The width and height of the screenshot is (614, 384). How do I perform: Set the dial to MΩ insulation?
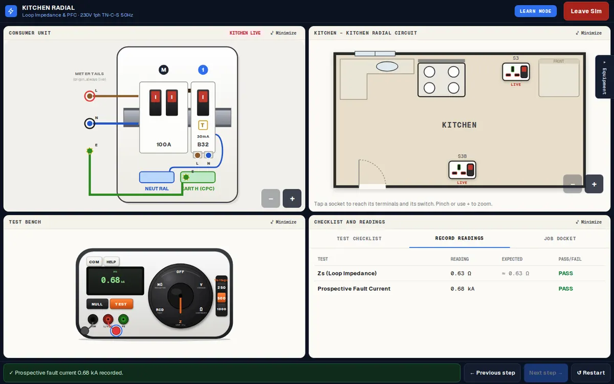point(160,285)
